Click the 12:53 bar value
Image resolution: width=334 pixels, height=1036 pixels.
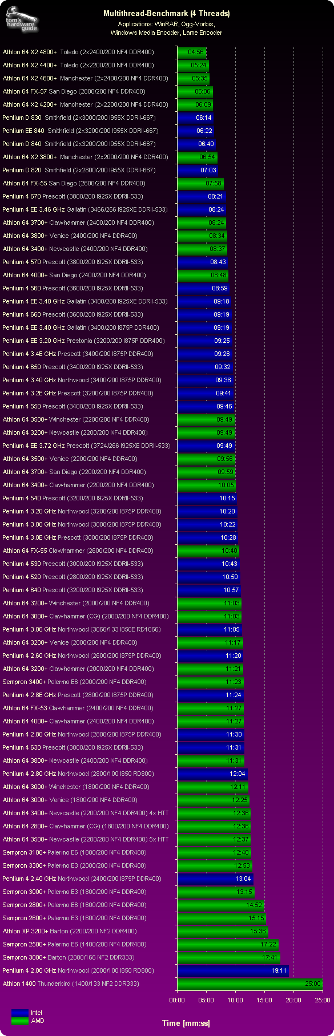(x=242, y=865)
